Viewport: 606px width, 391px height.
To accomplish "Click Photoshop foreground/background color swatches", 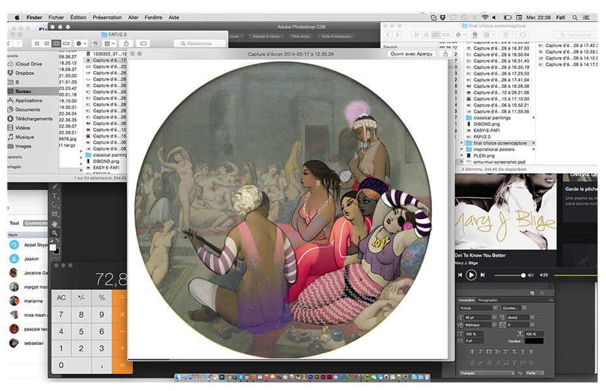I will click(55, 248).
